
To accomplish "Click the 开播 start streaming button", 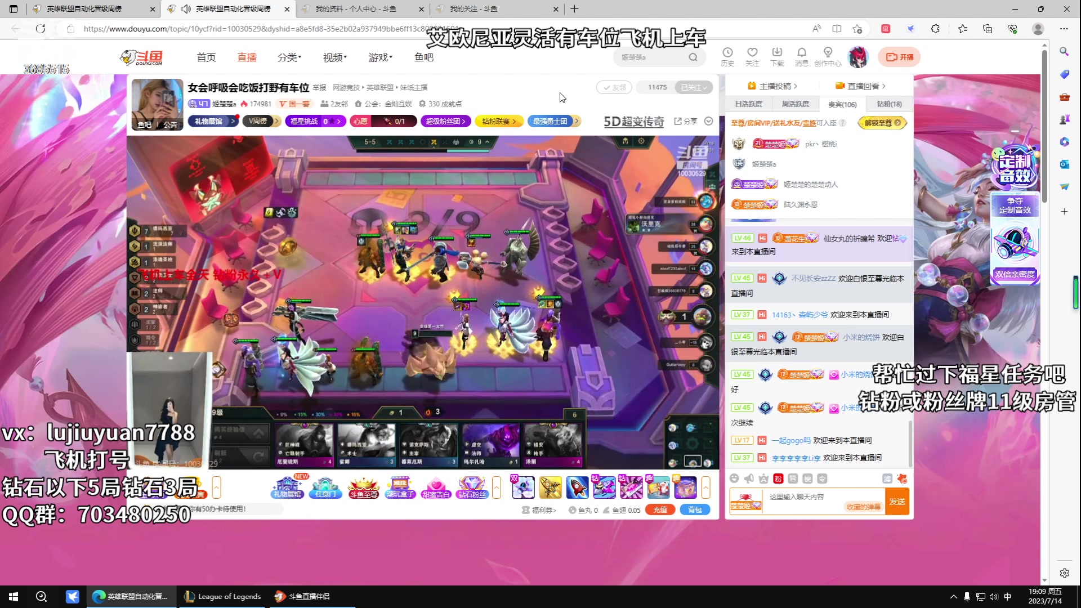I will pos(899,57).
